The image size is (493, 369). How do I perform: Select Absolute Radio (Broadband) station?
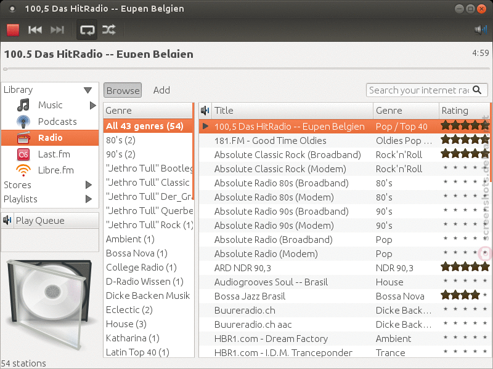click(344, 239)
